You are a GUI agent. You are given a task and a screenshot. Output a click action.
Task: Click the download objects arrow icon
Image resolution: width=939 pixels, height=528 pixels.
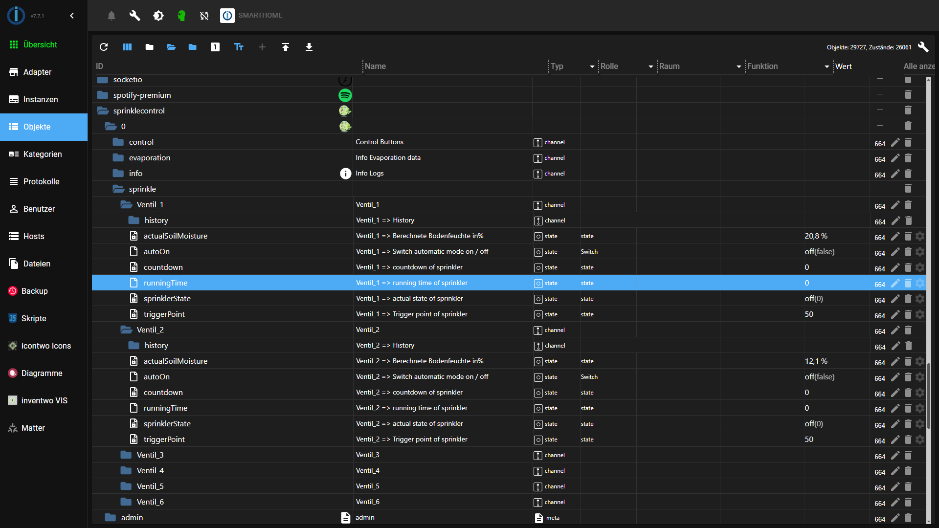[x=309, y=47]
